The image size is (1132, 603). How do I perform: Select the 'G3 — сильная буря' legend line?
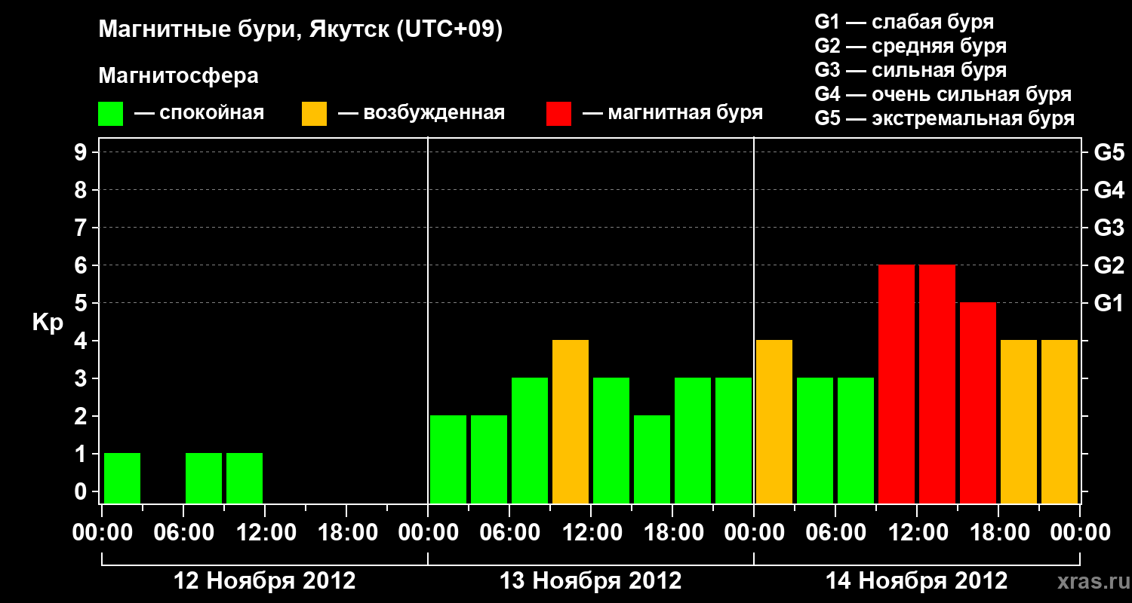point(911,70)
